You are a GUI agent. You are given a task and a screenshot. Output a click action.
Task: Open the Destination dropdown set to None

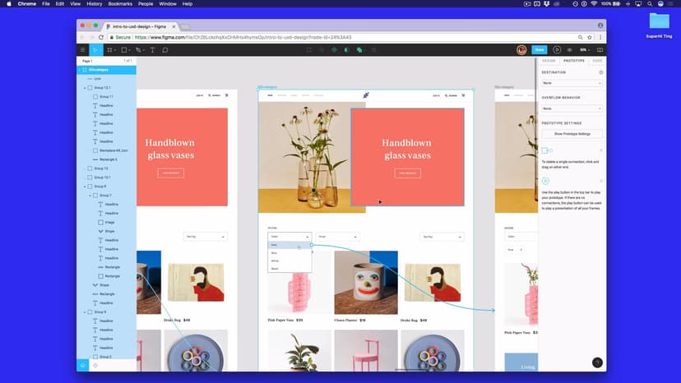(572, 83)
